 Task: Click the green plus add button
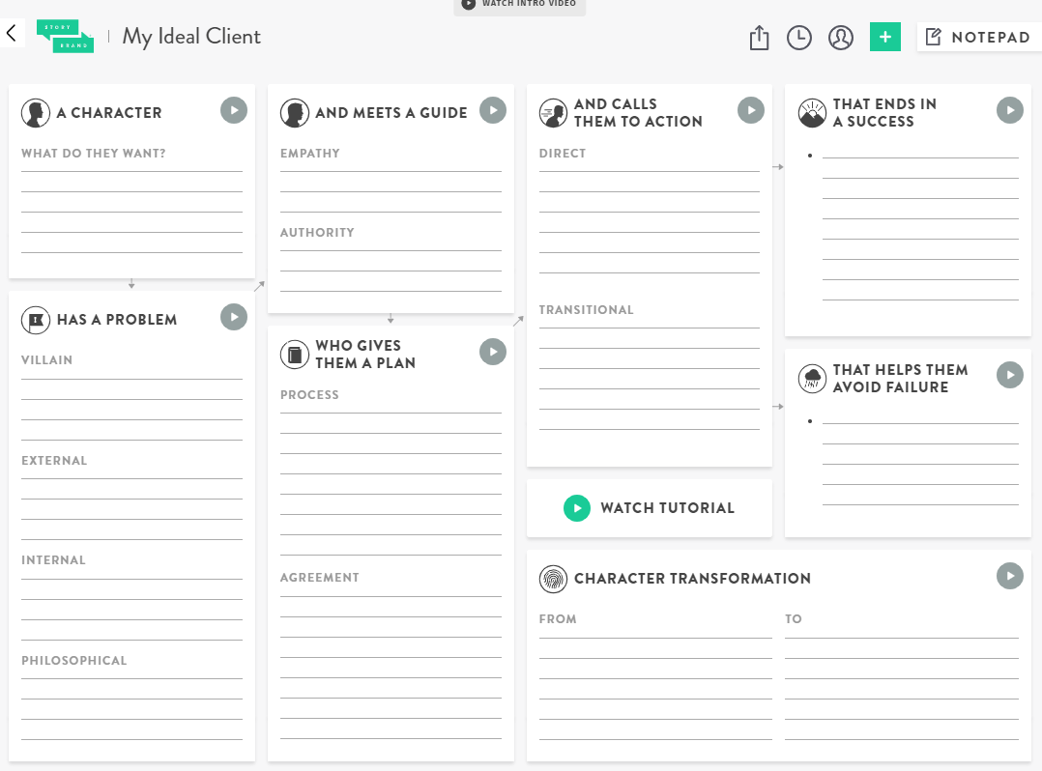coord(884,37)
